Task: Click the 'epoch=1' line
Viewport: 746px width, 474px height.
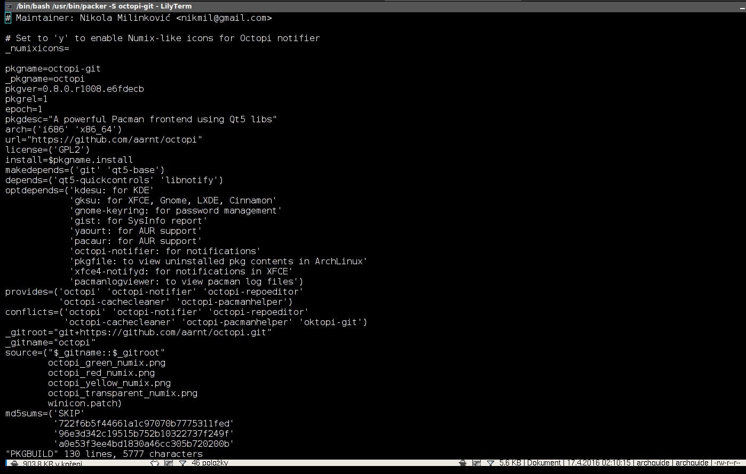Action: coord(24,109)
